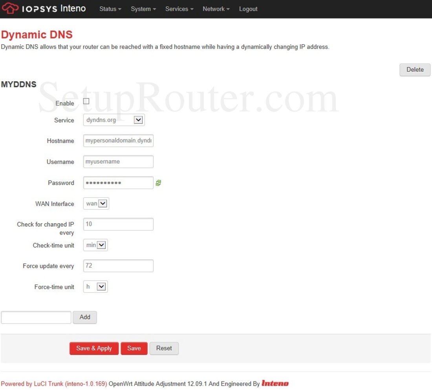Open the System menu

[x=143, y=9]
